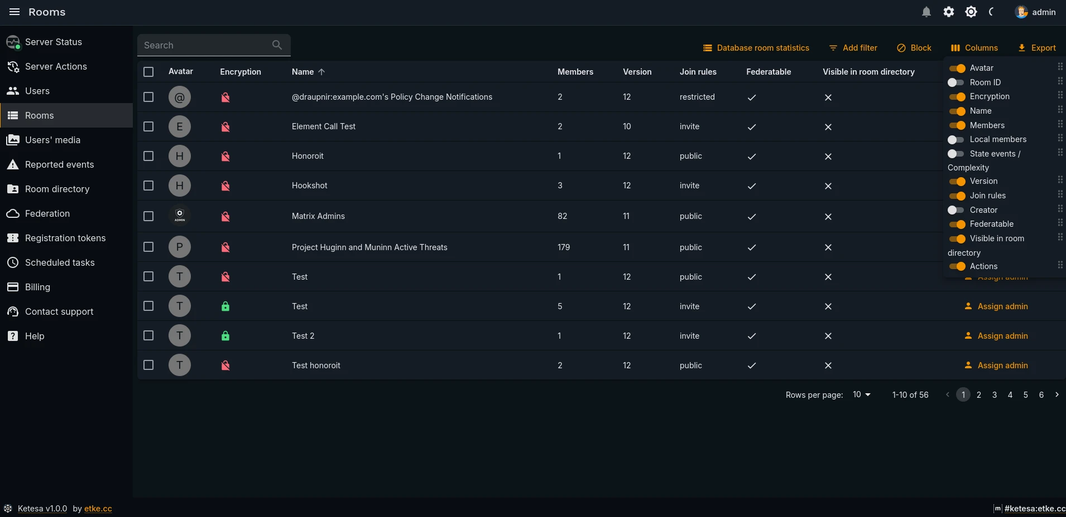1066x517 pixels.
Task: Click the Matrix Admins room avatar
Action: (x=180, y=216)
